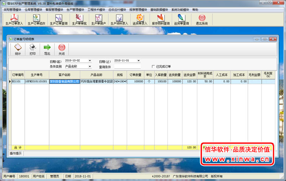
Task: Open 生产订单查询 toolbar icon
Action: click(x=59, y=20)
